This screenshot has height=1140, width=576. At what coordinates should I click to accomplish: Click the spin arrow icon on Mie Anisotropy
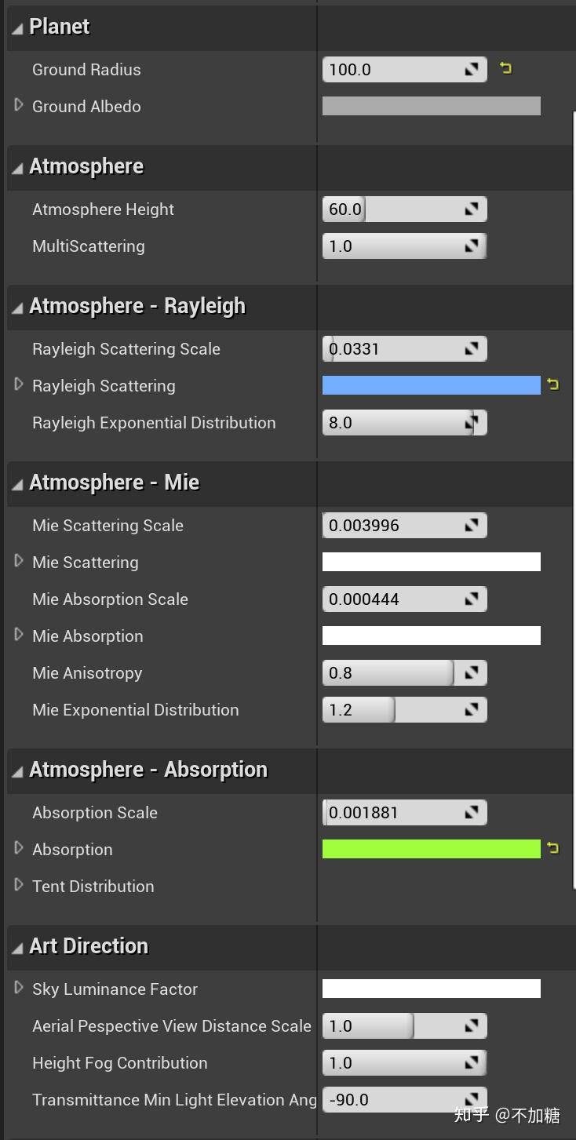(x=472, y=673)
